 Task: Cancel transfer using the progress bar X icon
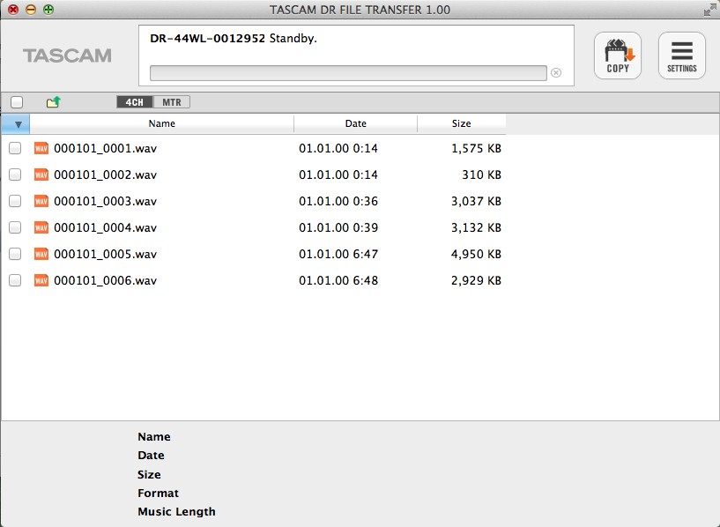click(x=556, y=73)
